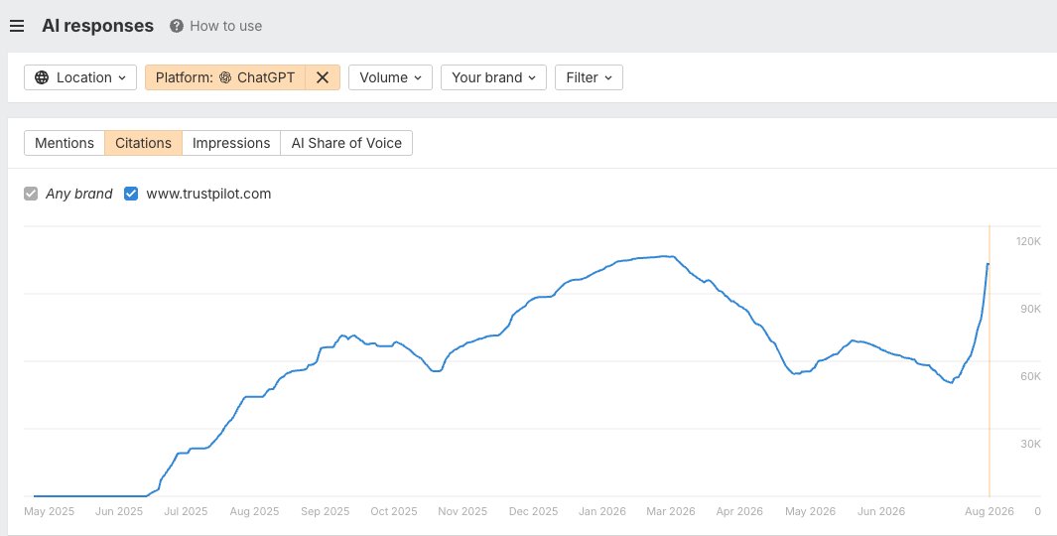Open the How to use link
1057x536 pixels.
(x=226, y=26)
